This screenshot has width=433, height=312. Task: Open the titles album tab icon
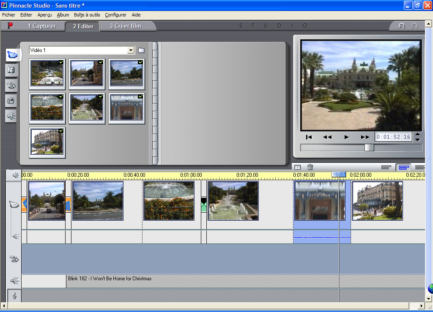[11, 85]
